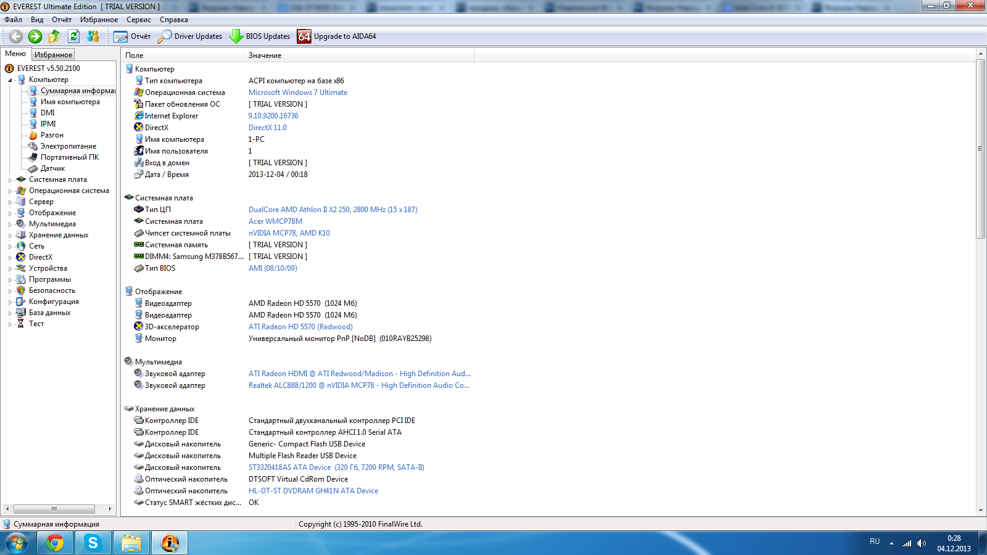Viewport: 987px width, 555px height.
Task: Click the Refresh icon in toolbar
Action: point(73,36)
